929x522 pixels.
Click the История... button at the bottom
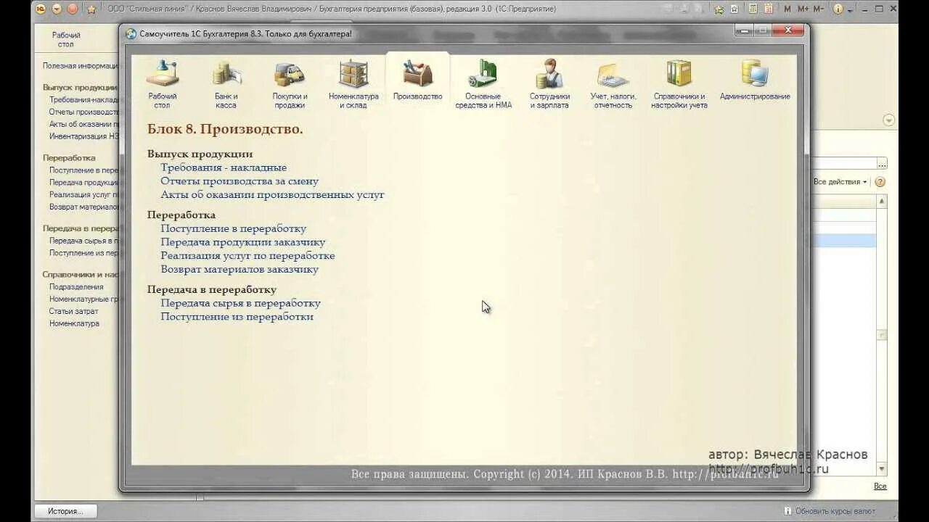point(65,511)
